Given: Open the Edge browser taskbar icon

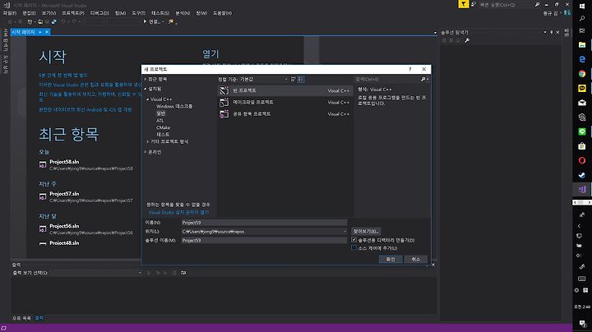Looking at the screenshot, I should click(582, 59).
